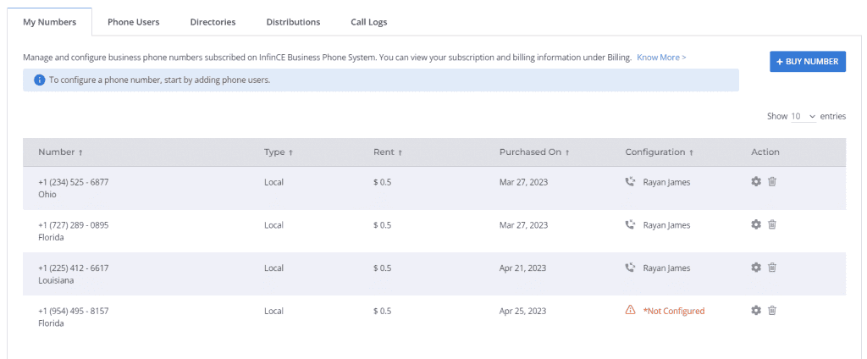The image size is (867, 359).
Task: Click trash icon for +1 (954) 495 - 8157
Action: point(772,311)
